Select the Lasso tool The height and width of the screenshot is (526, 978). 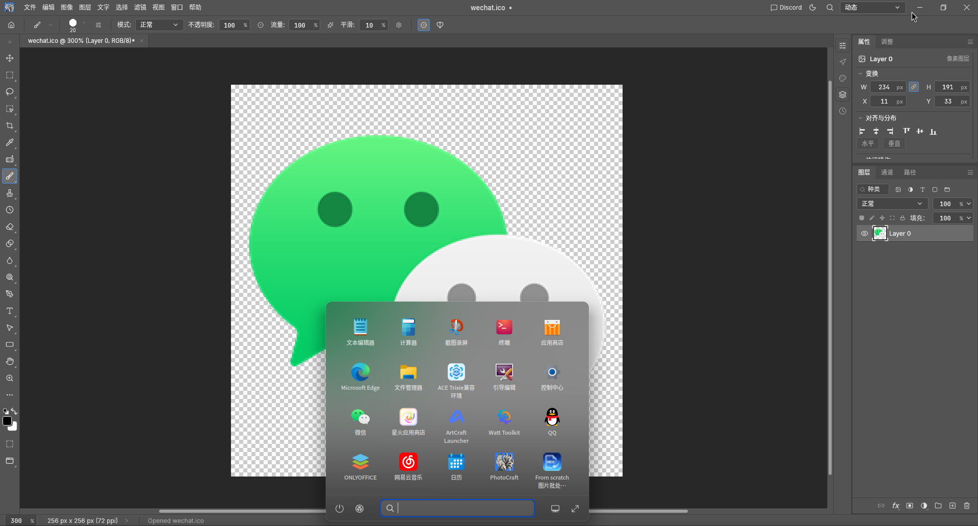click(10, 92)
